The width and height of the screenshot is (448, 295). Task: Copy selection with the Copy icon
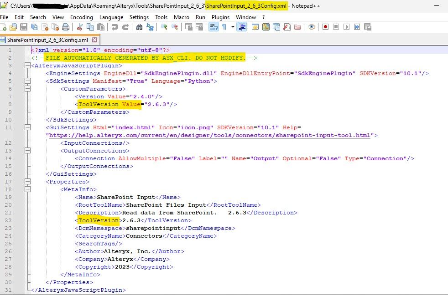point(90,27)
